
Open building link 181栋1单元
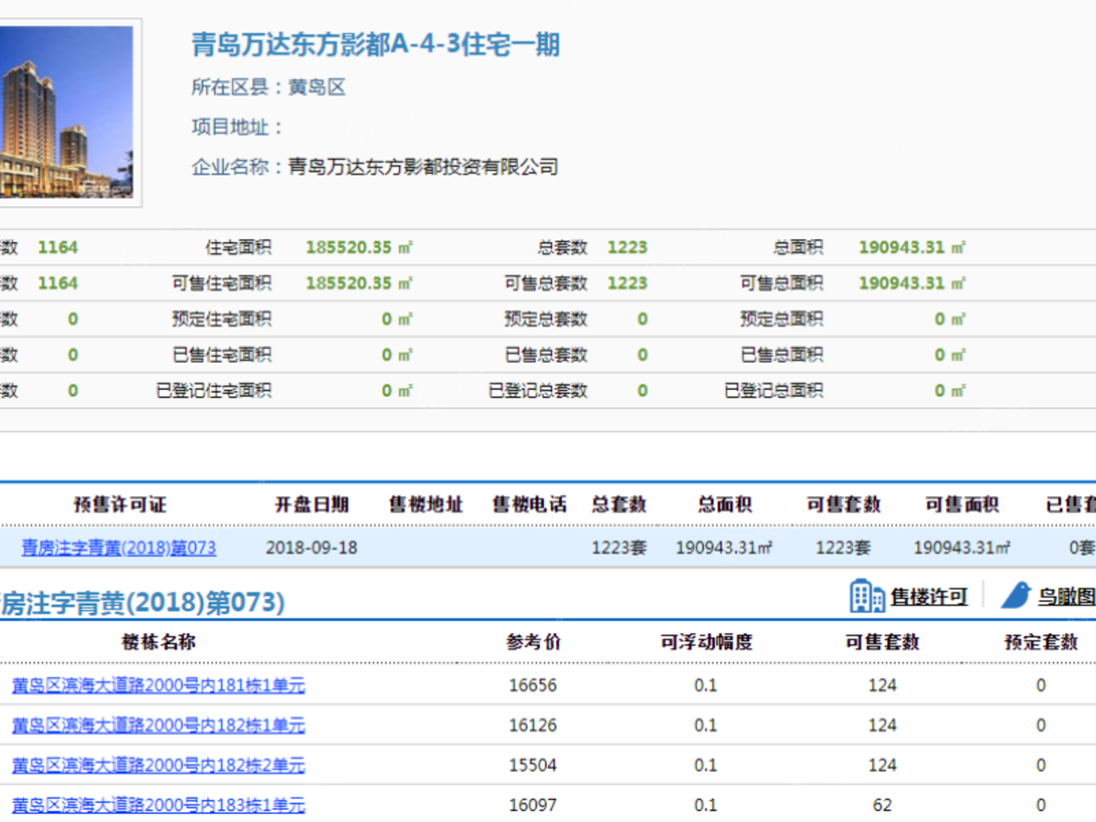point(158,685)
